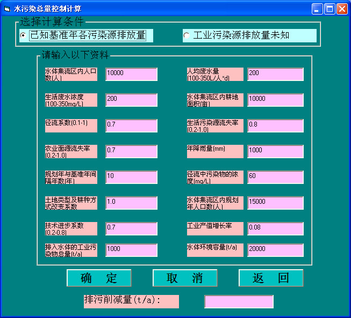Click the 水体环境容量 input field
This screenshot has width=351, height=318.
click(x=275, y=250)
